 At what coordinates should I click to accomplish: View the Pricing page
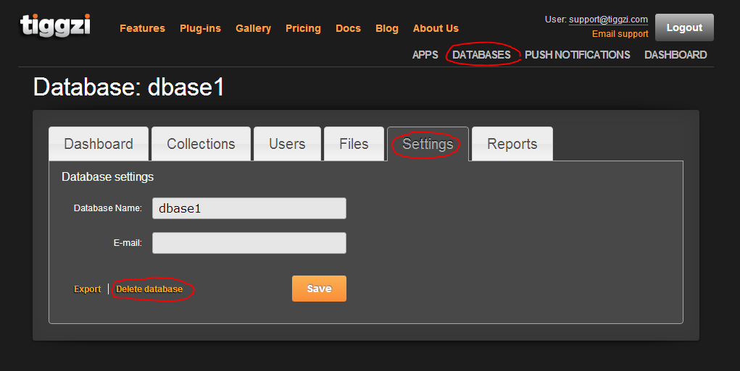click(x=303, y=28)
